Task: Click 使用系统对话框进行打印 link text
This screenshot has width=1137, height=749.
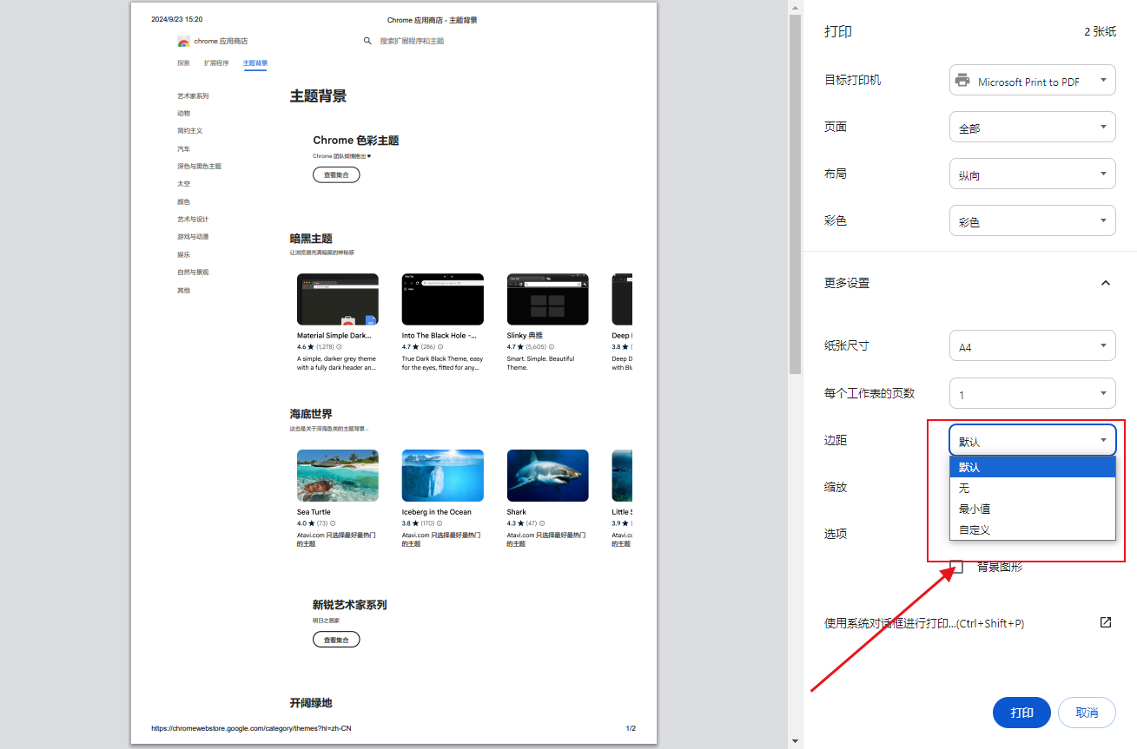Action: click(924, 623)
